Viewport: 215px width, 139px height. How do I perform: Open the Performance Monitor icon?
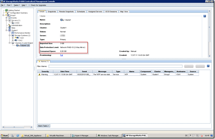point(13,33)
